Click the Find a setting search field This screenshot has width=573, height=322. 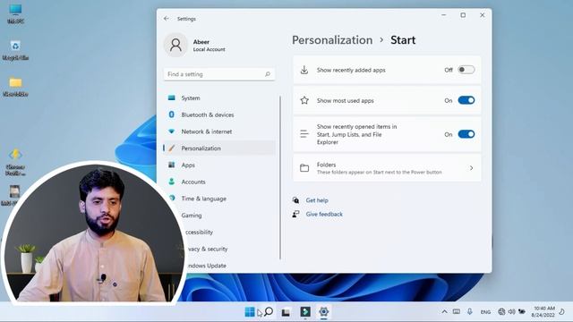tap(219, 74)
